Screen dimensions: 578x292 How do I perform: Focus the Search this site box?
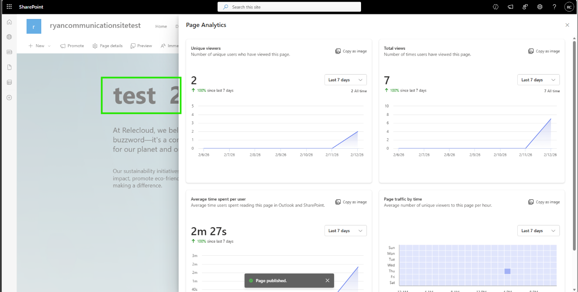(289, 7)
